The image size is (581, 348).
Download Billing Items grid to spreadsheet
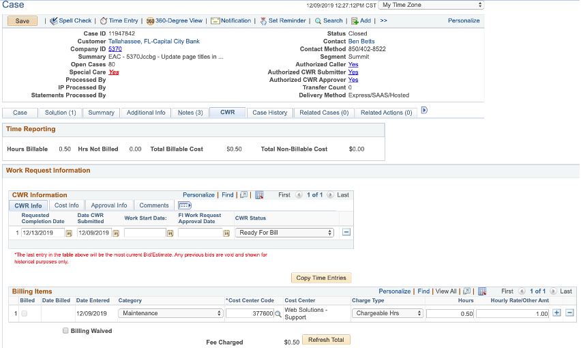482,291
